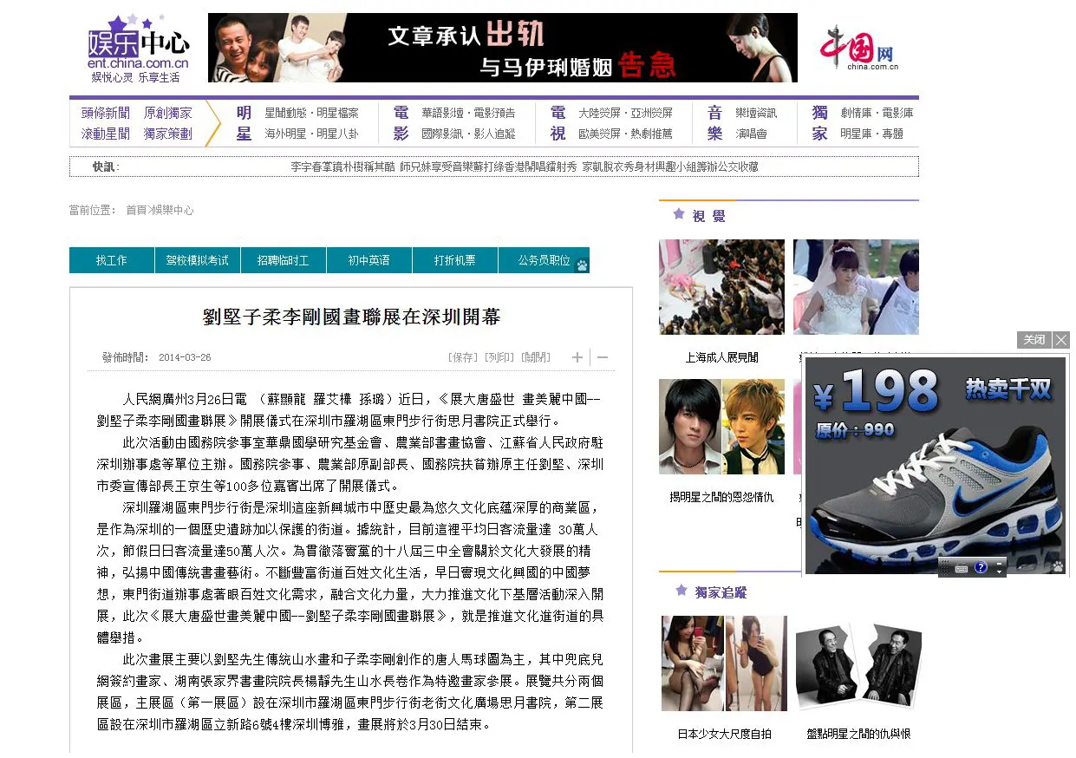Select the 招聘临时工 tab

click(x=284, y=260)
